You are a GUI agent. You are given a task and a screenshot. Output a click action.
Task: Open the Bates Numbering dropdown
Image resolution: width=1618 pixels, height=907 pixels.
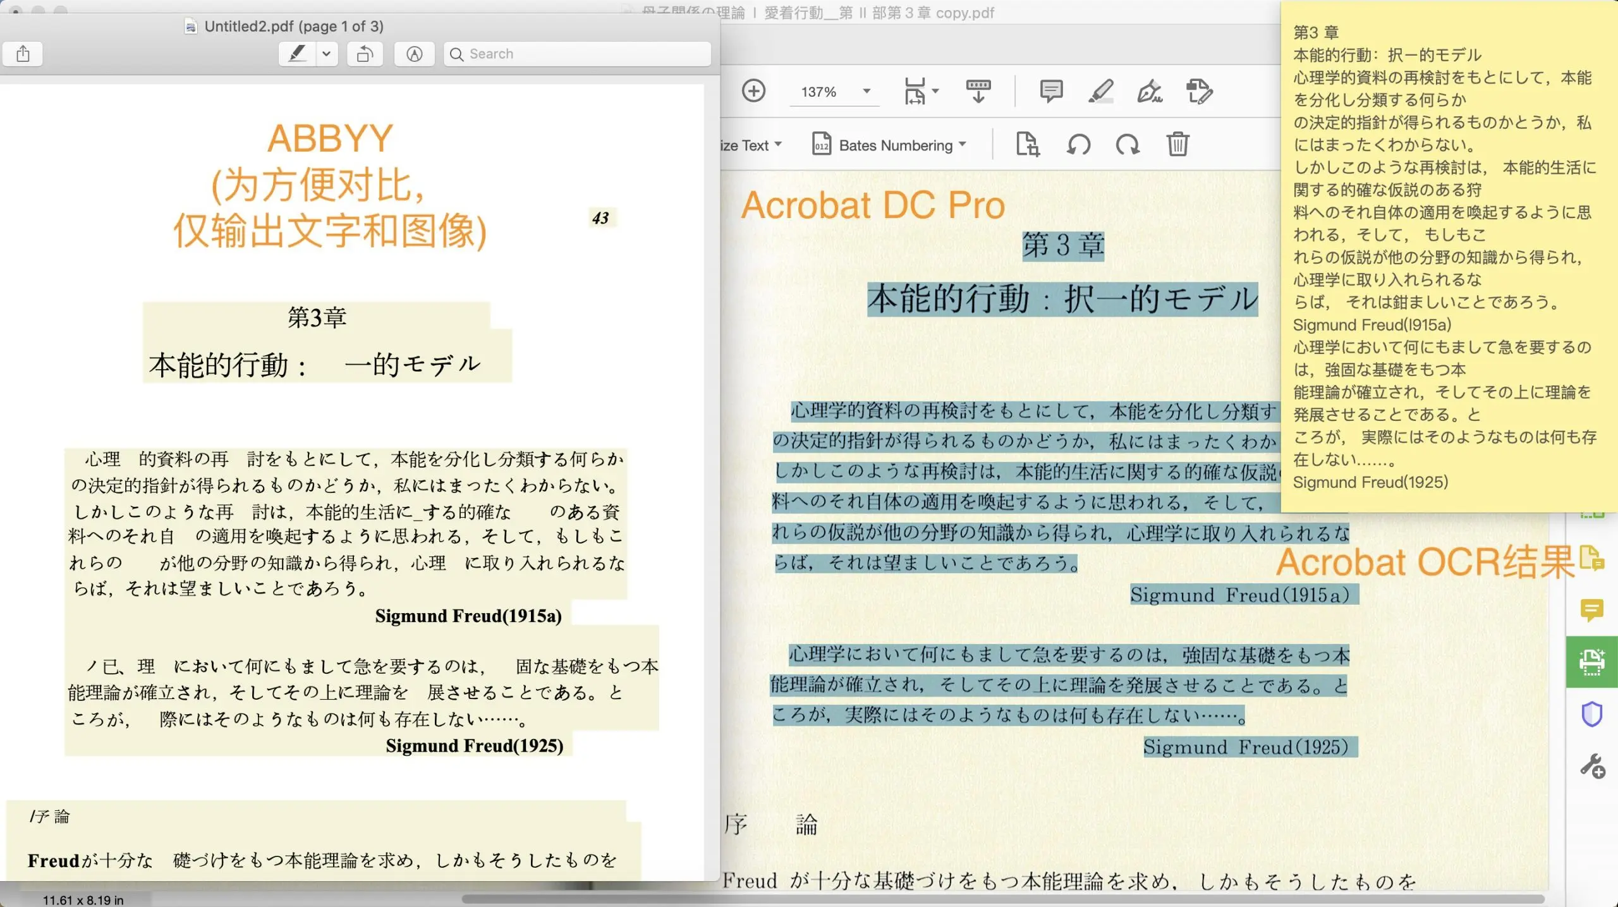[889, 145]
